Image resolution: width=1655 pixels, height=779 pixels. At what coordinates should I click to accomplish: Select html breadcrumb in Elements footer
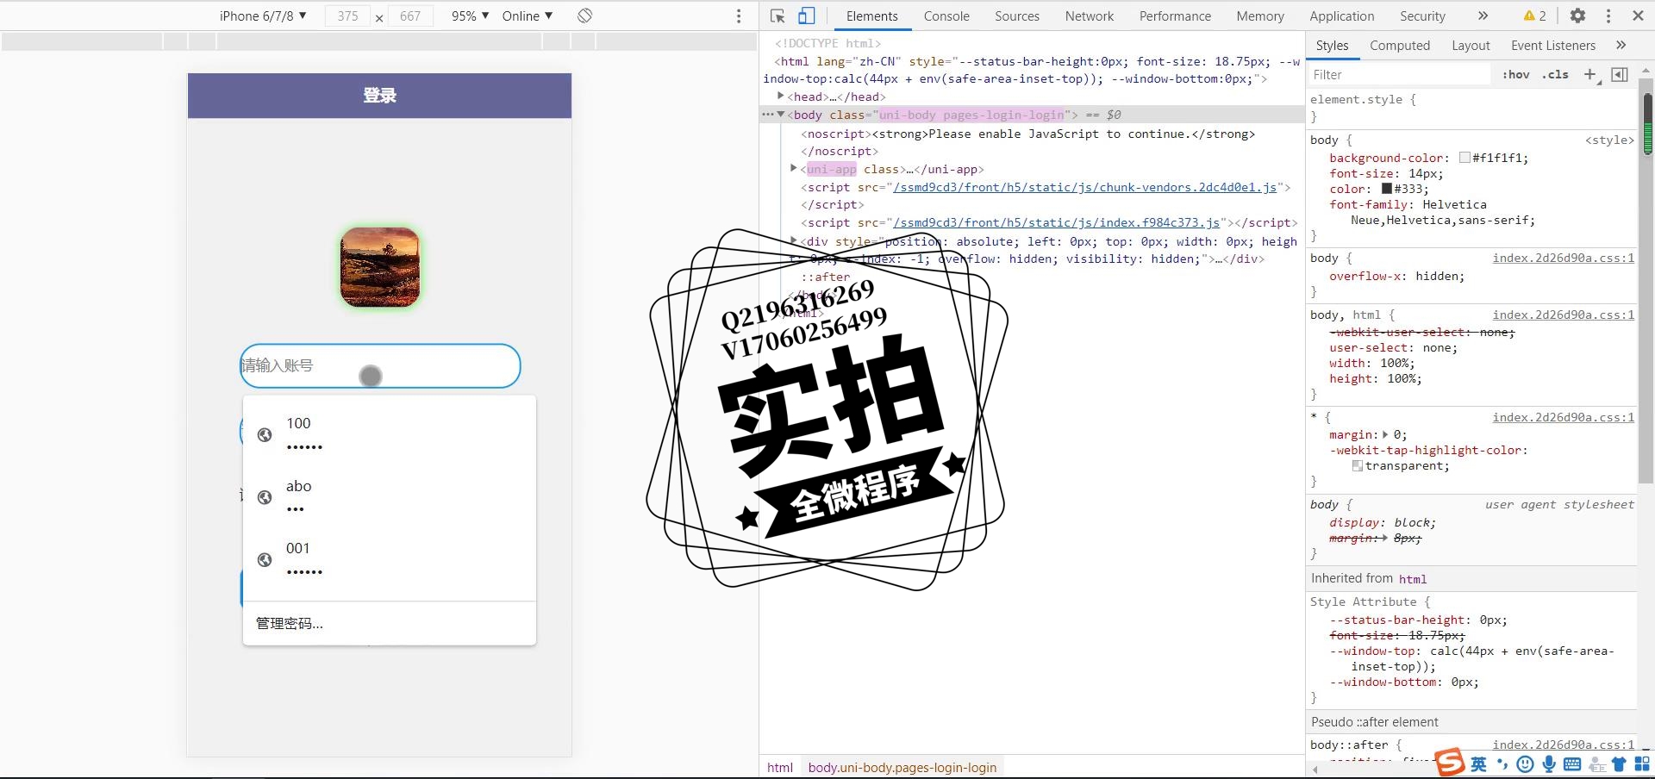[x=779, y=767]
